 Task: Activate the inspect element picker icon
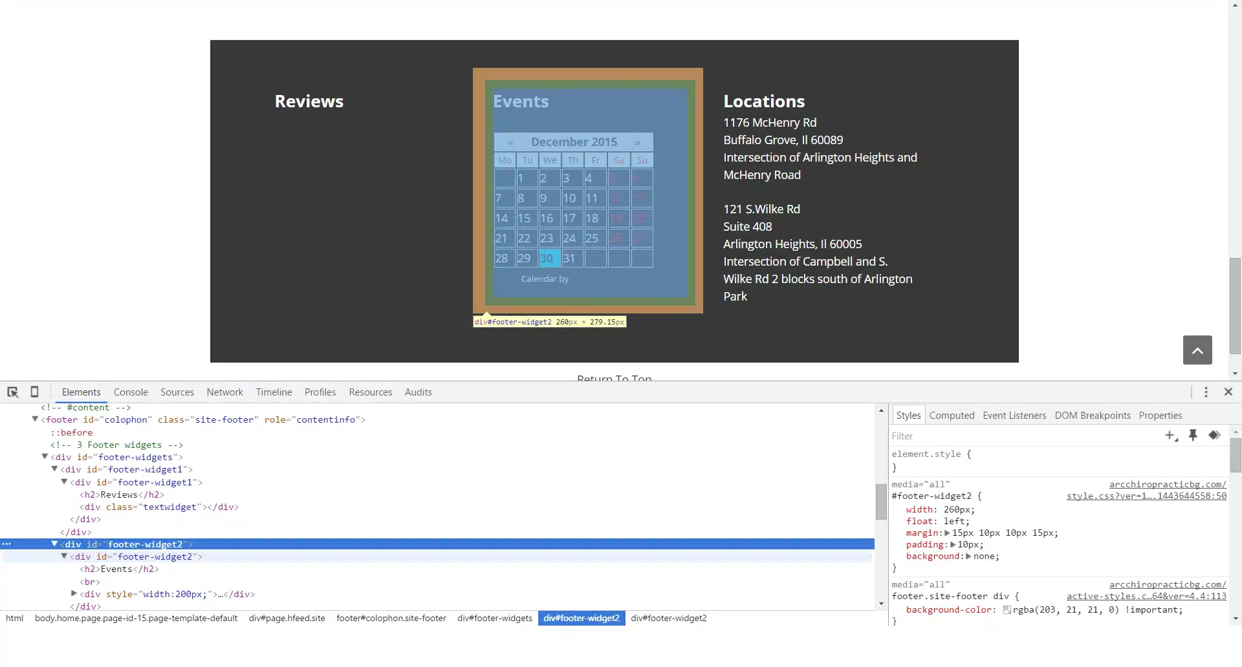point(12,392)
